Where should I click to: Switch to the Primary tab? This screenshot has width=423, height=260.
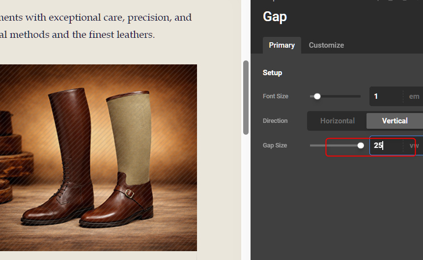pyautogui.click(x=282, y=45)
